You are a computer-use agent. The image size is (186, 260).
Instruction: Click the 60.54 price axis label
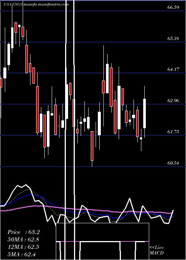click(x=173, y=163)
